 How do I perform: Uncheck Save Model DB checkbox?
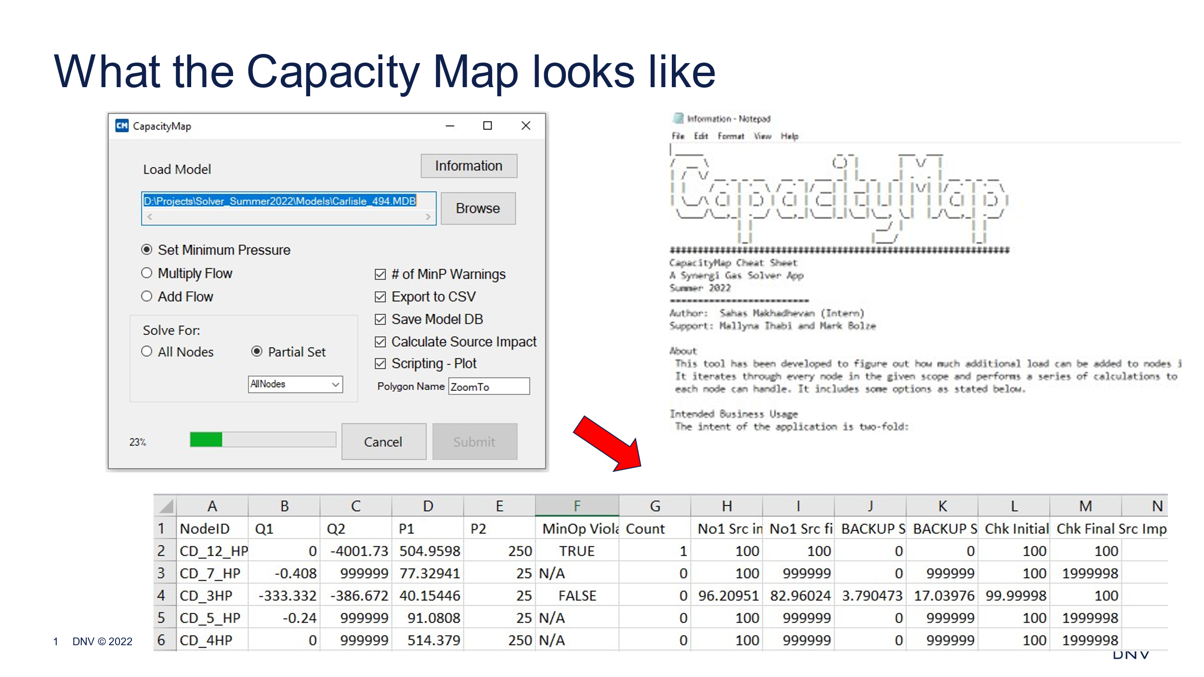coord(380,319)
